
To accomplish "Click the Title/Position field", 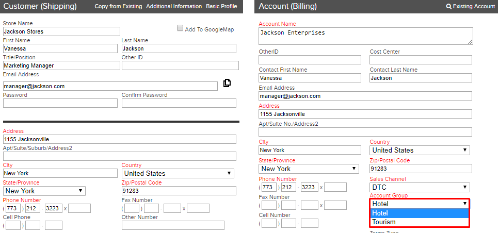I will pyautogui.click(x=62, y=65).
